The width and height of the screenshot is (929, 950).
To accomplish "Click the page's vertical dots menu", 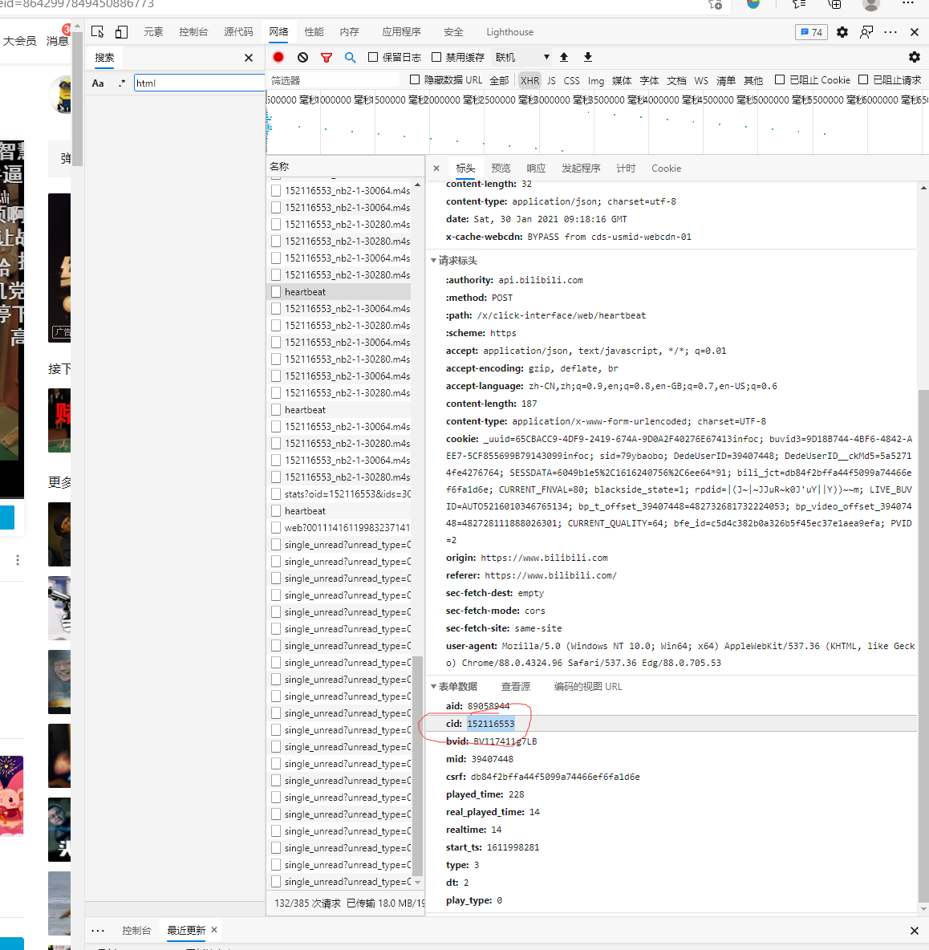I will (x=18, y=560).
